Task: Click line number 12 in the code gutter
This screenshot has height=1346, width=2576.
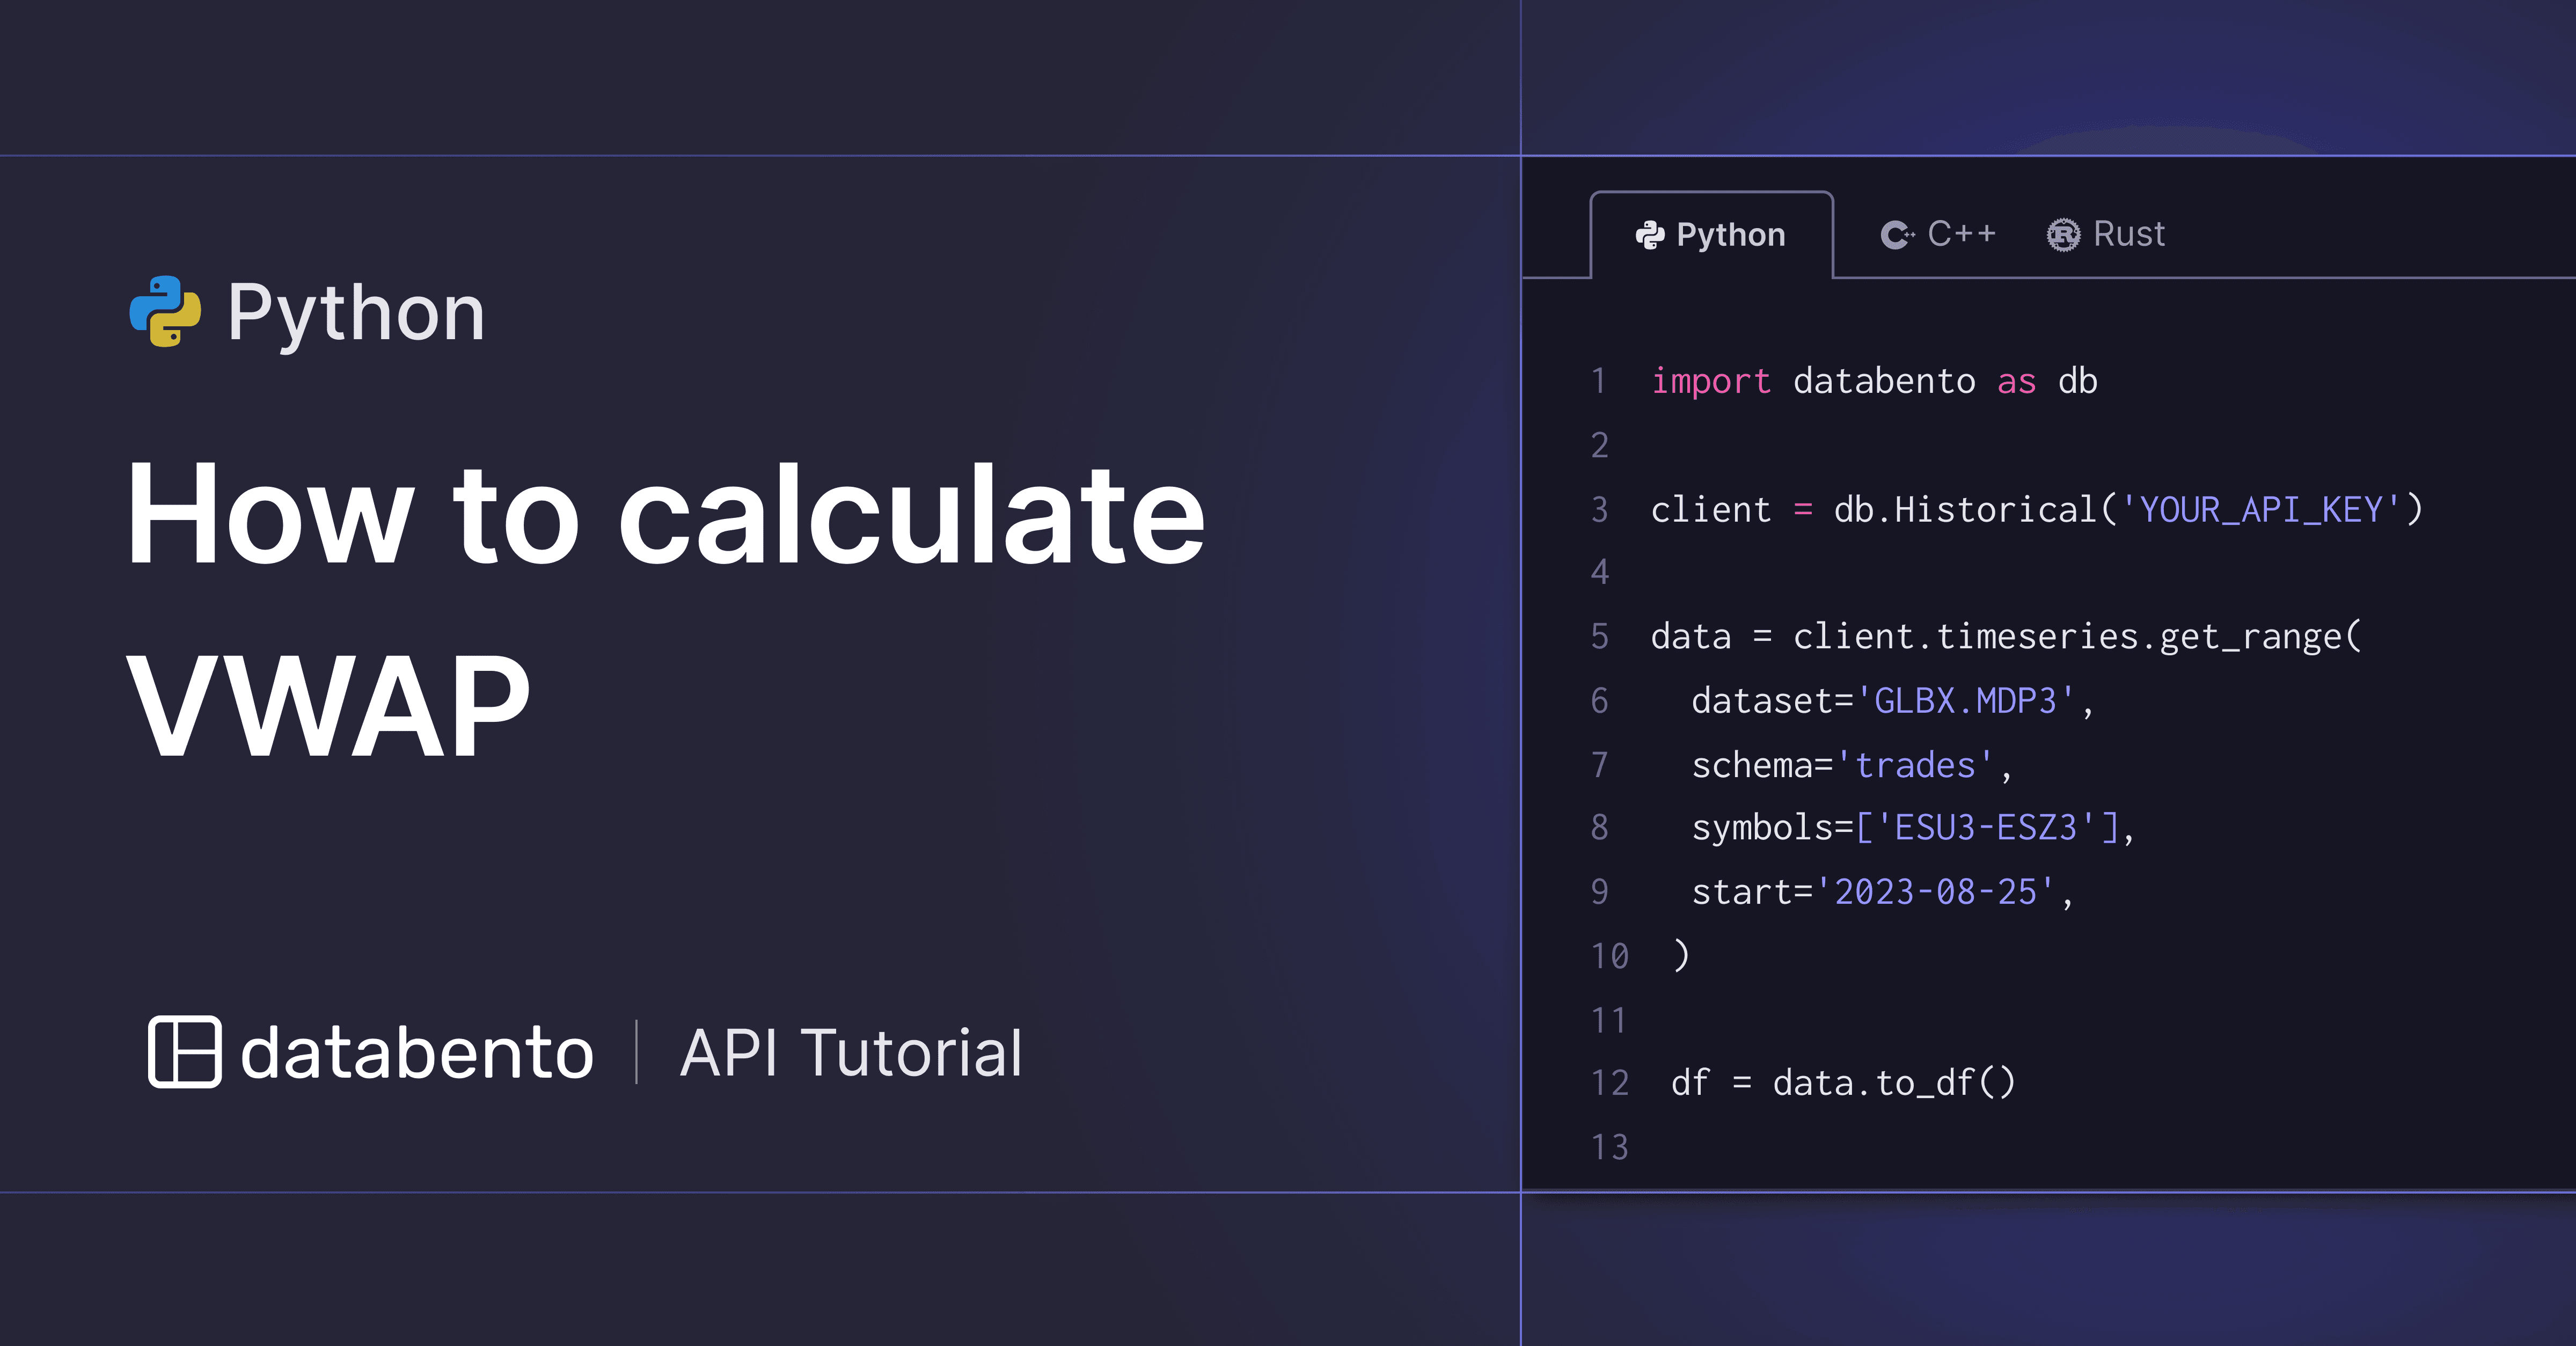Action: (x=1611, y=1082)
